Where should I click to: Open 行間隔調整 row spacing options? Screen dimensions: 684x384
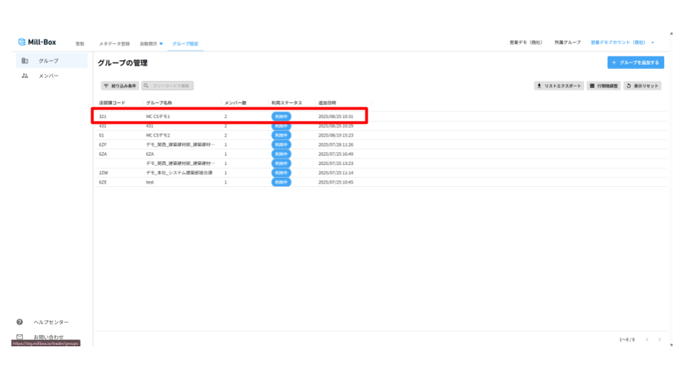pos(603,86)
